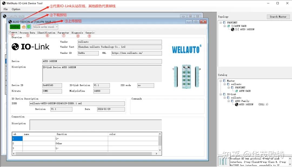Viewport: 292px width, 167px height.
Task: Open the block write mode dropdown
Action: [x=56, y=27]
